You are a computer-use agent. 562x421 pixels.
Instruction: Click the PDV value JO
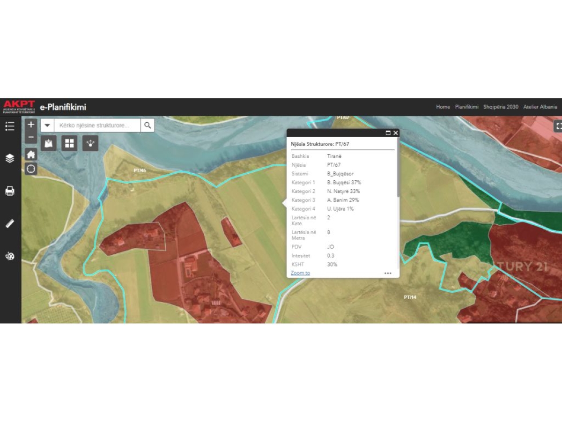331,247
